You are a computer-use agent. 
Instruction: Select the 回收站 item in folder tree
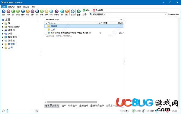coord(11,41)
